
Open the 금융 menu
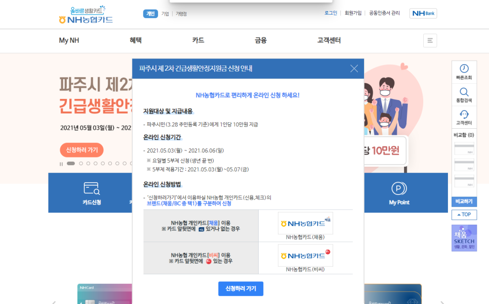pos(261,40)
